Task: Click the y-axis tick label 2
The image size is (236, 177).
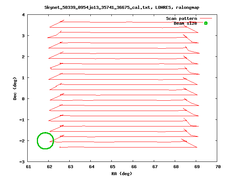Action: pyautogui.click(x=23, y=57)
